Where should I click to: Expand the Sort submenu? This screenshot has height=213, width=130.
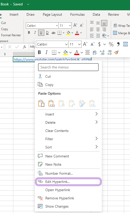[x=68, y=147]
